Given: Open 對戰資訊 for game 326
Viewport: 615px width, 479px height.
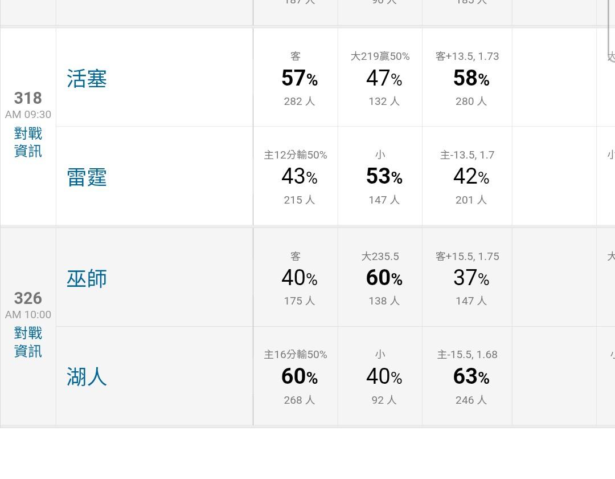Looking at the screenshot, I should (x=28, y=342).
